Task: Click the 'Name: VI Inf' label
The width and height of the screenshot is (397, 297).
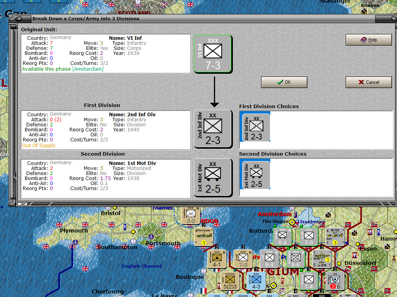Action: tap(126, 38)
